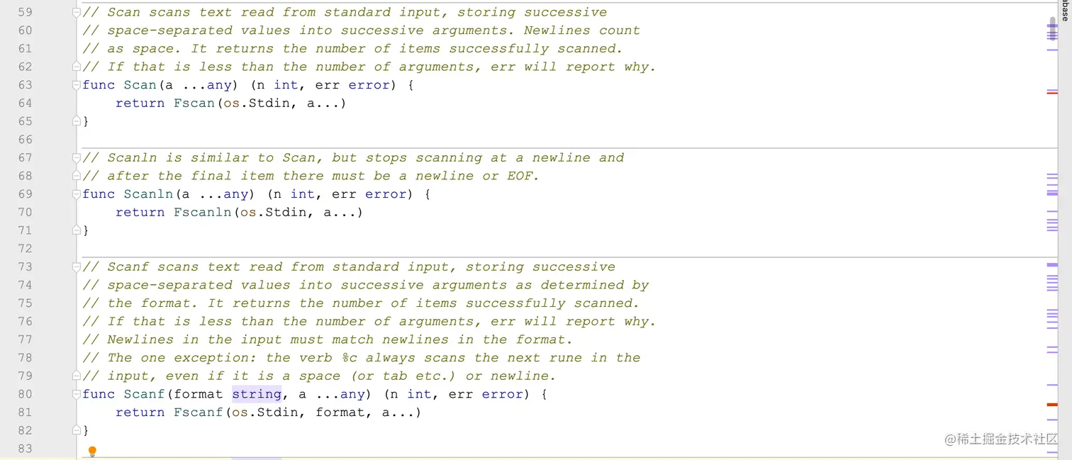Jump to the lower red error stripe mark
The width and height of the screenshot is (1072, 460).
point(1052,405)
